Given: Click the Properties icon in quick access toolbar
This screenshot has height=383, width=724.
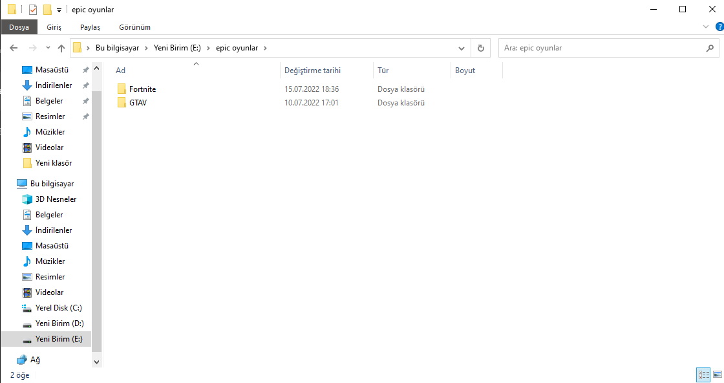Looking at the screenshot, I should [32, 9].
